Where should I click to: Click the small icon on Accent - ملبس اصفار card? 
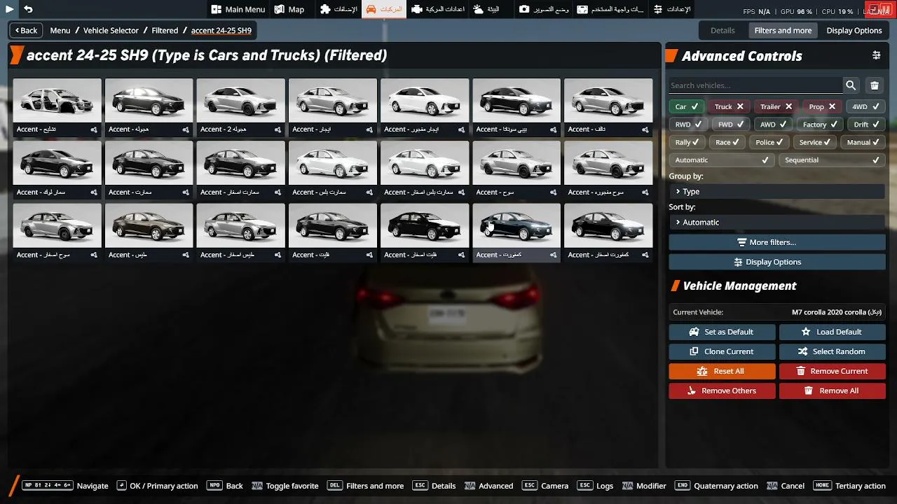pos(278,255)
